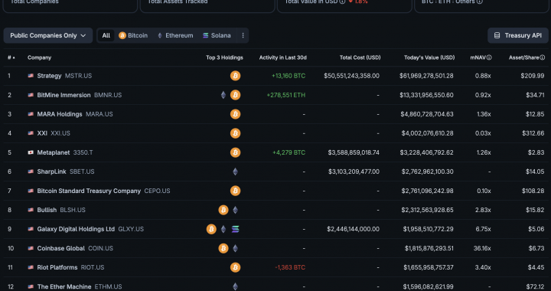The height and width of the screenshot is (291, 551).
Task: Select $2,446,144,000.00 Galaxy total cost
Action: click(x=353, y=229)
